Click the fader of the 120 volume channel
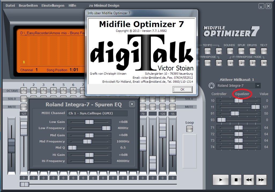 (163, 130)
